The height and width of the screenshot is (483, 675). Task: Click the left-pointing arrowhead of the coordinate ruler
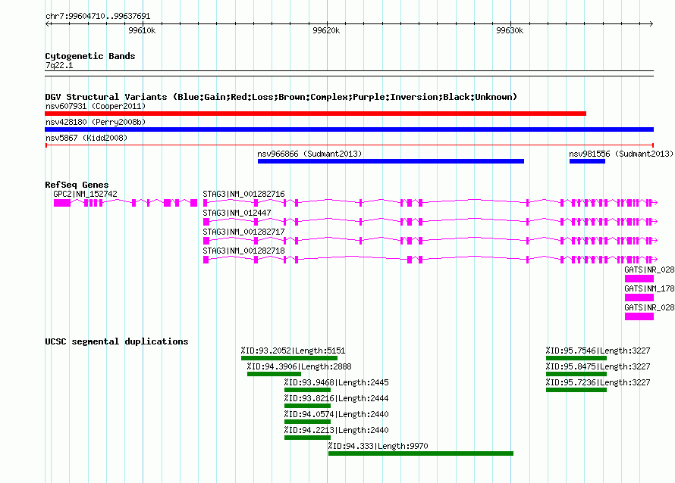(47, 24)
